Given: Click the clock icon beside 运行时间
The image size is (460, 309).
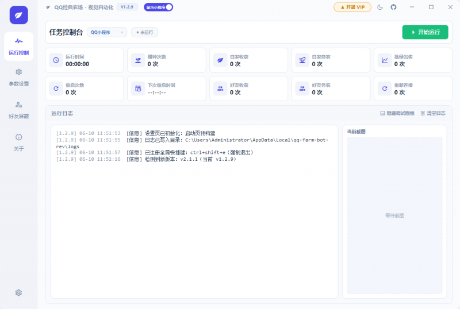Looking at the screenshot, I should click(x=56, y=60).
